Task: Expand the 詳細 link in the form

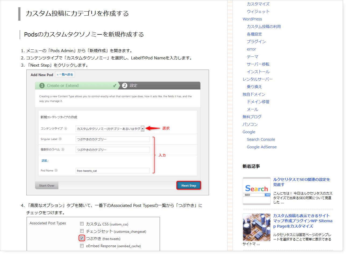Action: tap(45, 160)
